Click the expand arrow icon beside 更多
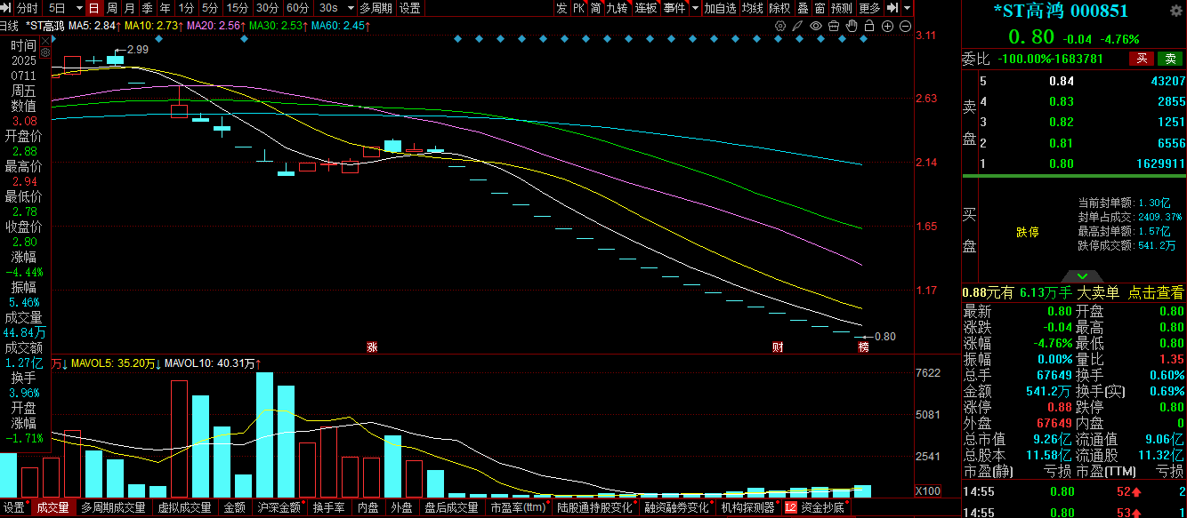Screen dimensions: 1187x518 [x=892, y=8]
